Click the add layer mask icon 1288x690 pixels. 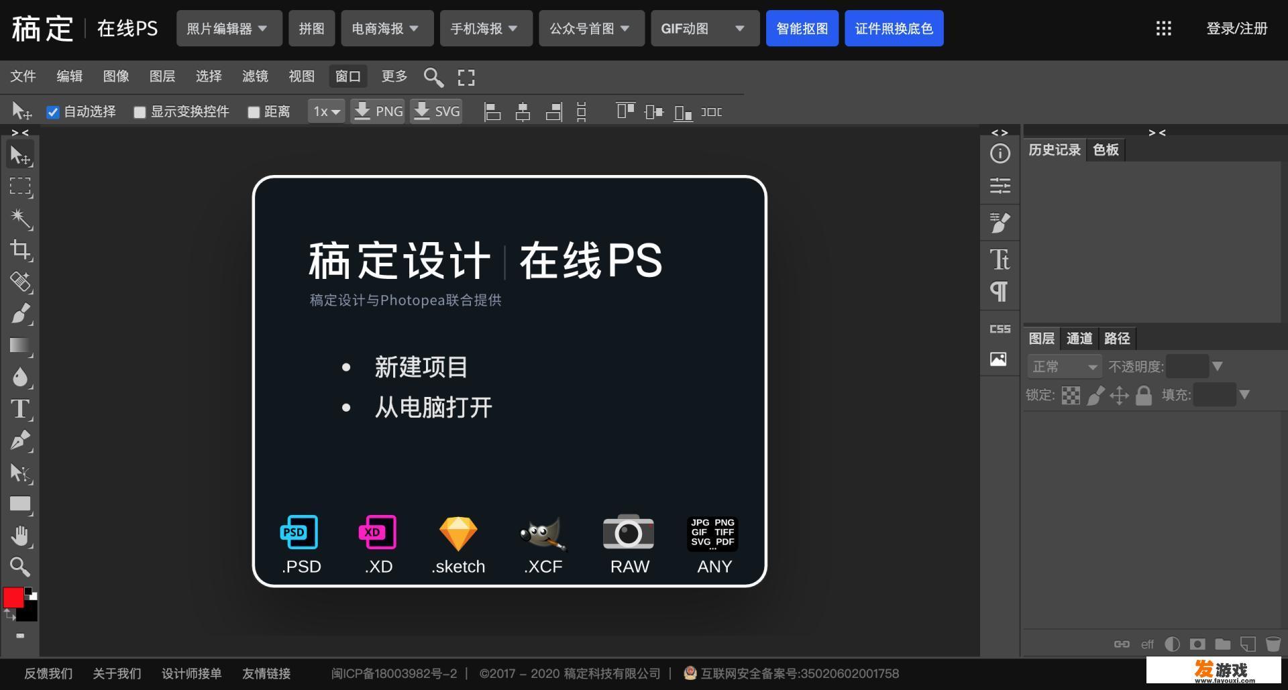(1197, 644)
